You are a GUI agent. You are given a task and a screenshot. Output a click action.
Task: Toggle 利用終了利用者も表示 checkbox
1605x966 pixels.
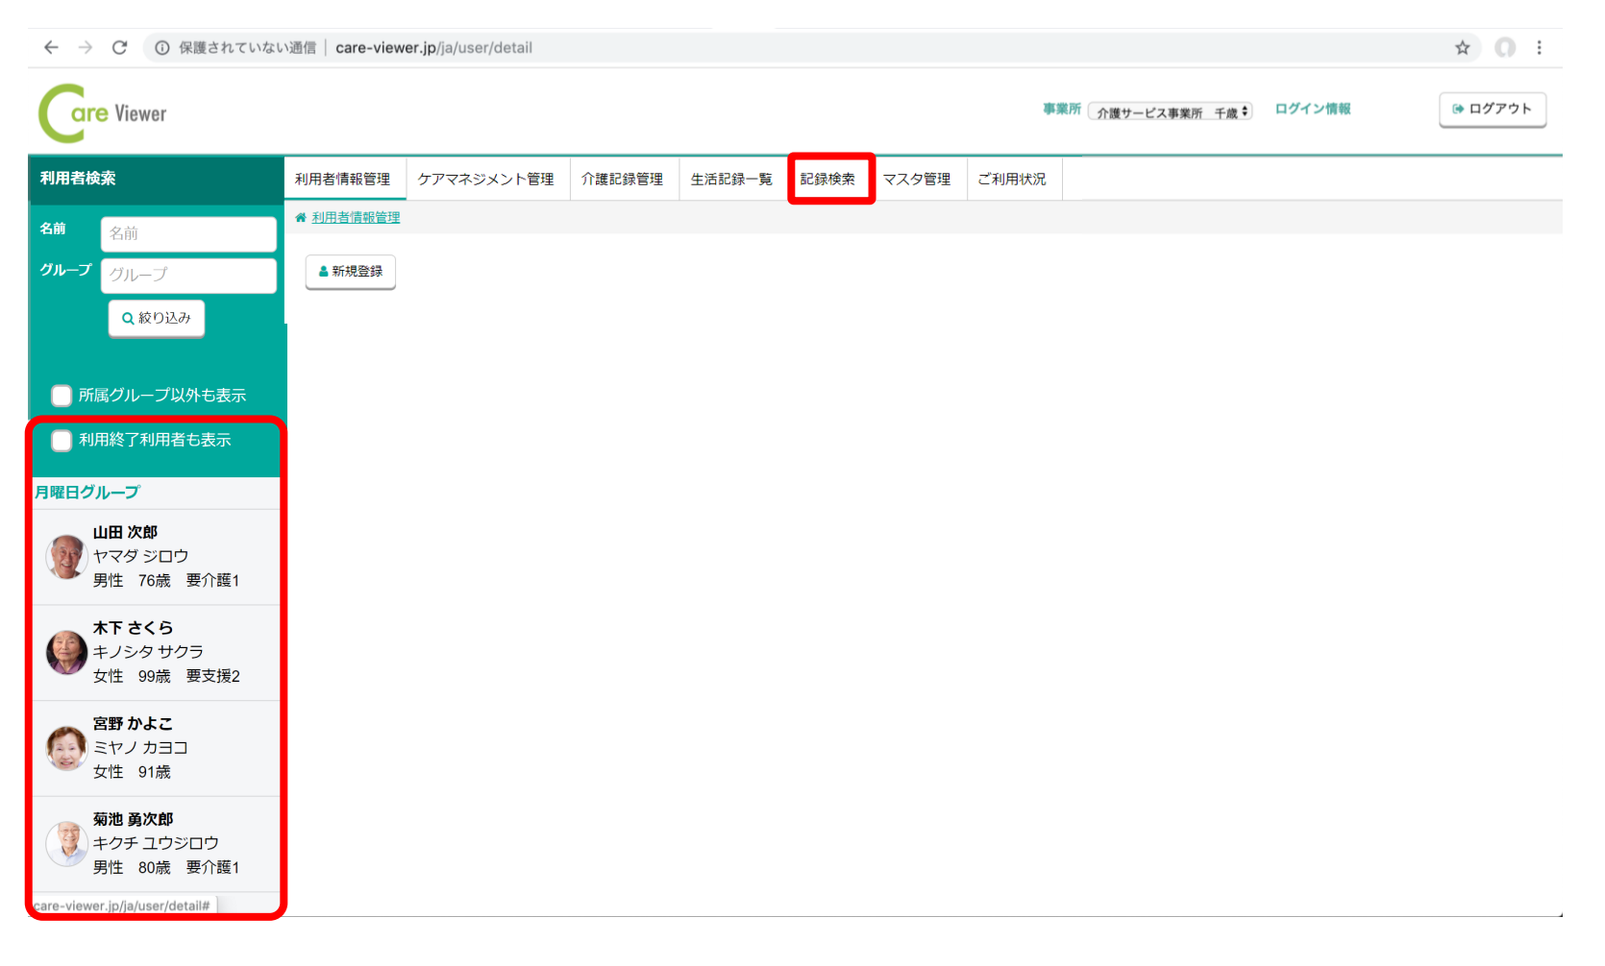point(62,440)
